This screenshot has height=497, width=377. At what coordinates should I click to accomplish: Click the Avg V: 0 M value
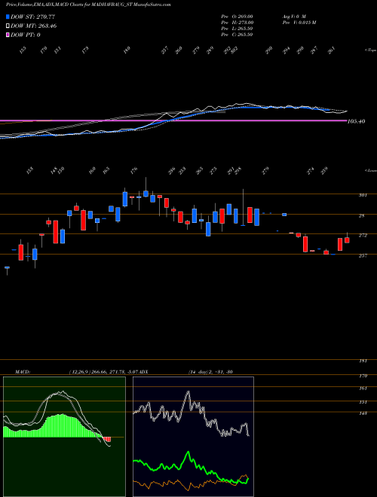point(293,17)
